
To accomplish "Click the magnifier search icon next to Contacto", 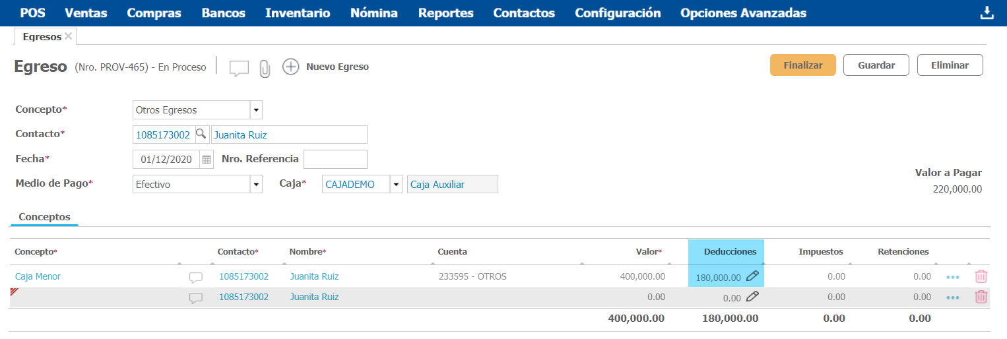I will 201,135.
